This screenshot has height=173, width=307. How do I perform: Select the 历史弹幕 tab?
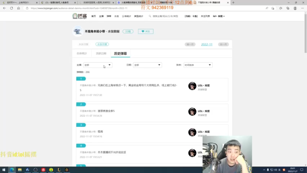(120, 53)
